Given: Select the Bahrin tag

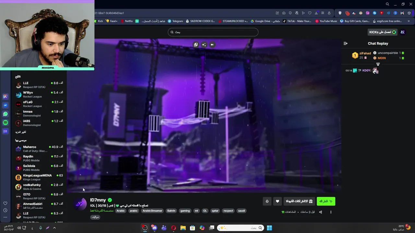Looking at the screenshot, I should (x=171, y=211).
